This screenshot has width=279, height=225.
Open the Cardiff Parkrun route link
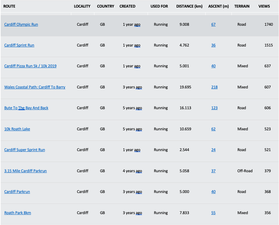coord(17,192)
